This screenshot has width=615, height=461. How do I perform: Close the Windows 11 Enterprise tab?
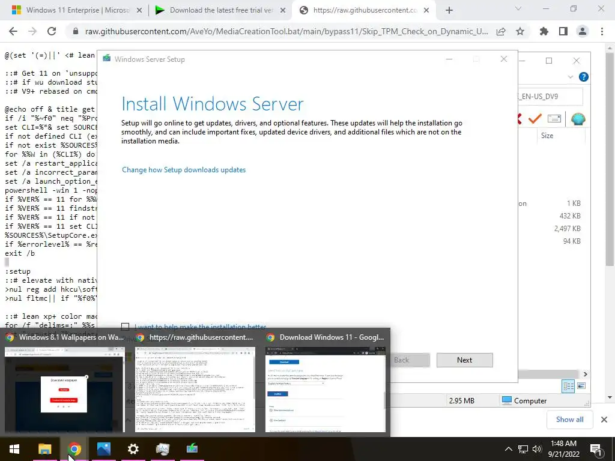[139, 10]
